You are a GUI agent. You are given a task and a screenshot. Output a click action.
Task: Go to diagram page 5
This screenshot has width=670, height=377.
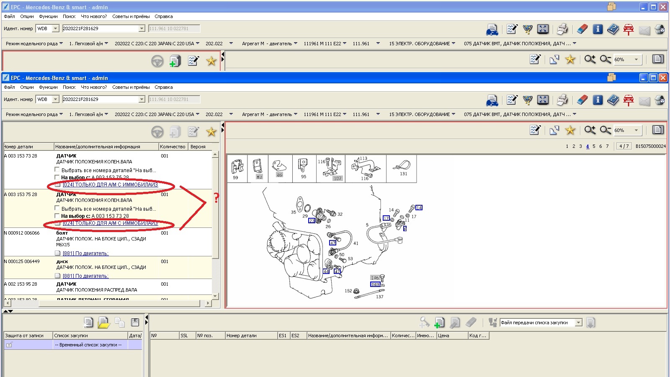(x=594, y=146)
